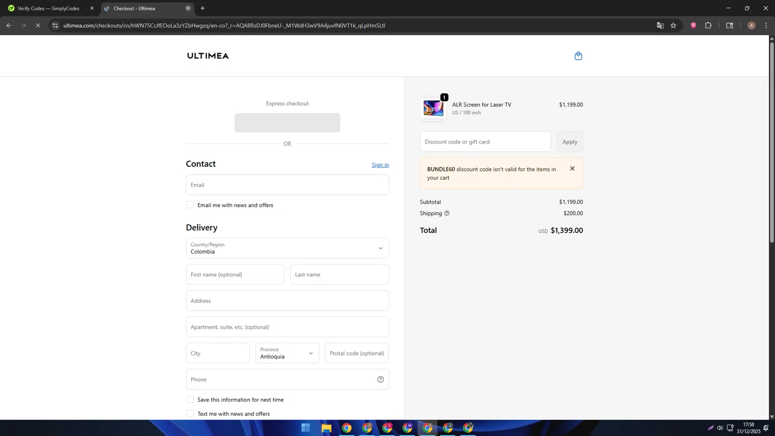Click the City input field
Image resolution: width=775 pixels, height=436 pixels.
click(x=218, y=353)
